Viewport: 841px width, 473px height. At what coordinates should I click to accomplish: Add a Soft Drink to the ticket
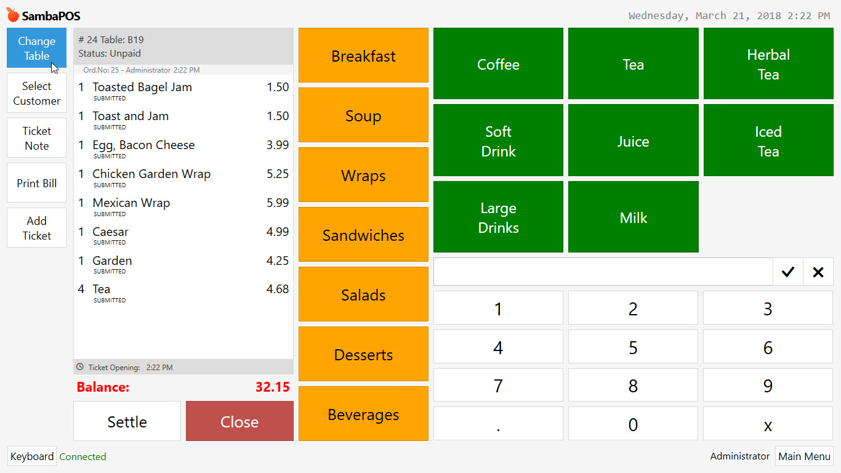[x=497, y=140]
